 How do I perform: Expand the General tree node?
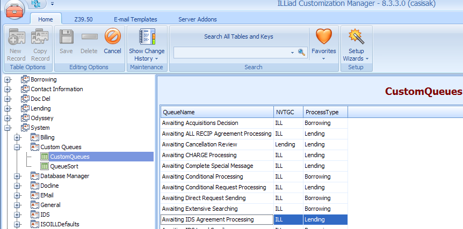(x=17, y=205)
